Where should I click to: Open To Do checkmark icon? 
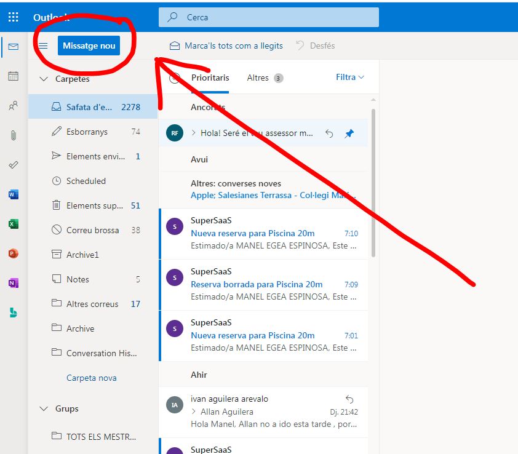[x=13, y=165]
